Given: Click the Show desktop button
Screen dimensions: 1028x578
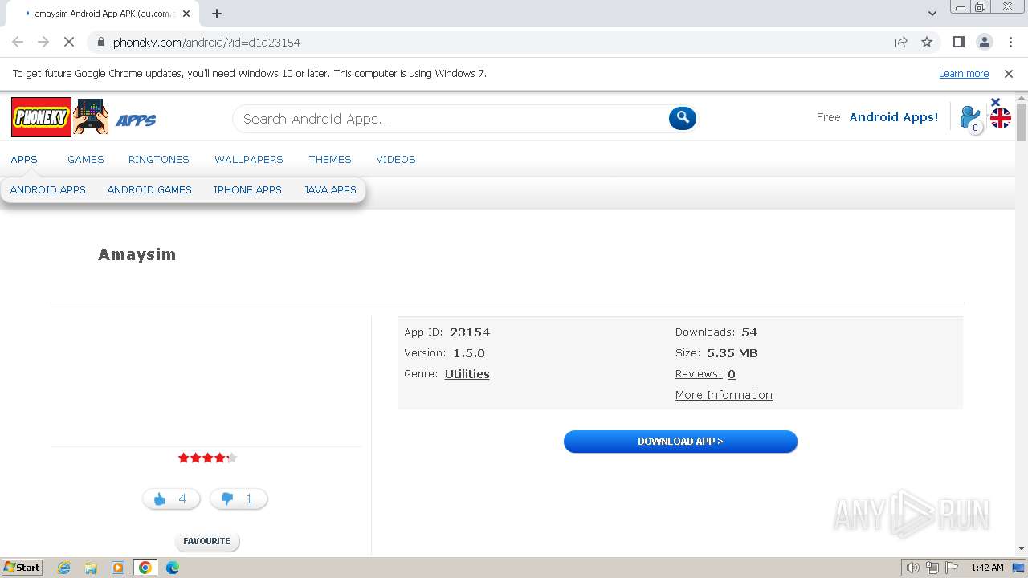Looking at the screenshot, I should 1019,568.
